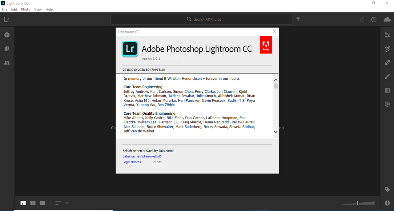
Task: Click the magnifier icon in search bar
Action: coord(189,19)
